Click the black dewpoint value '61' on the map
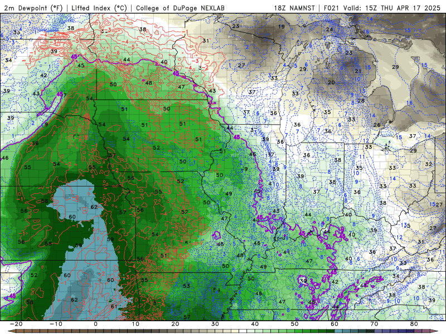 pos(114,306)
